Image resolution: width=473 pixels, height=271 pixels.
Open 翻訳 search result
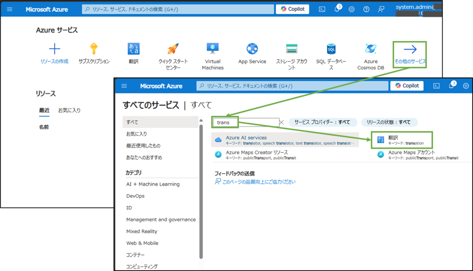coord(402,140)
